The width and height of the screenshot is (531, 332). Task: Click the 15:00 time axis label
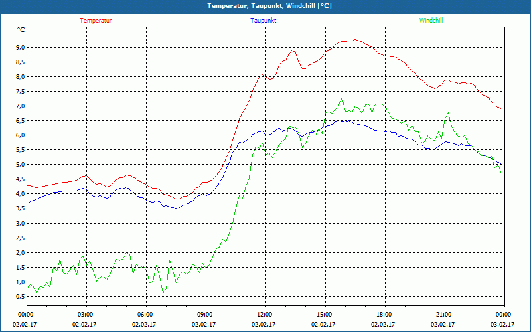(x=325, y=315)
